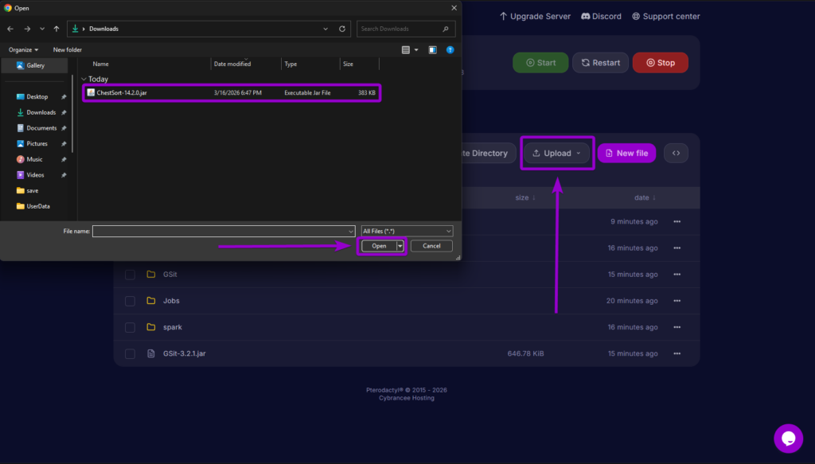Select the checkbox for GSit-3.2.1.jar
The height and width of the screenshot is (464, 815).
pyautogui.click(x=130, y=353)
